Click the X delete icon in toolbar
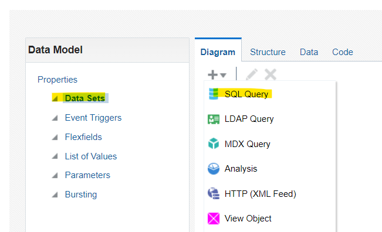382x232 pixels. click(x=271, y=74)
